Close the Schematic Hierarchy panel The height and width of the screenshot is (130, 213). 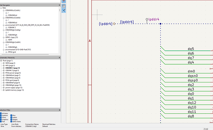pos(59,58)
